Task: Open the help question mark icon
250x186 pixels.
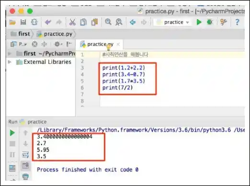Action: coord(238,22)
